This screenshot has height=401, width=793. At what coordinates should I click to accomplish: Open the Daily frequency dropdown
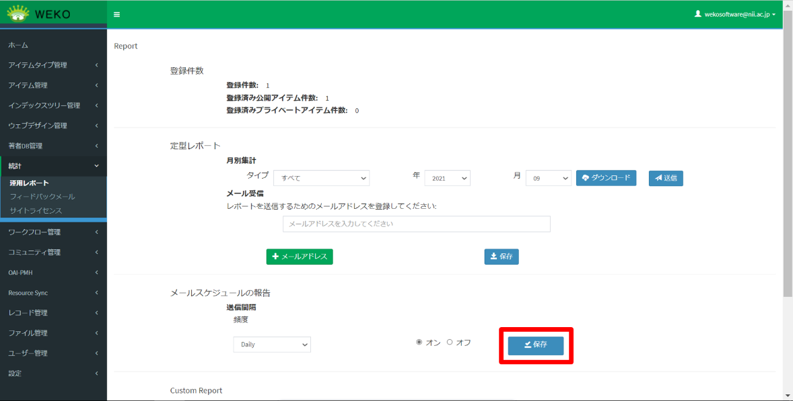[x=272, y=345]
